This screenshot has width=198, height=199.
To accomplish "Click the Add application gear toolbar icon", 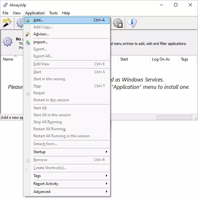I will 20,23.
